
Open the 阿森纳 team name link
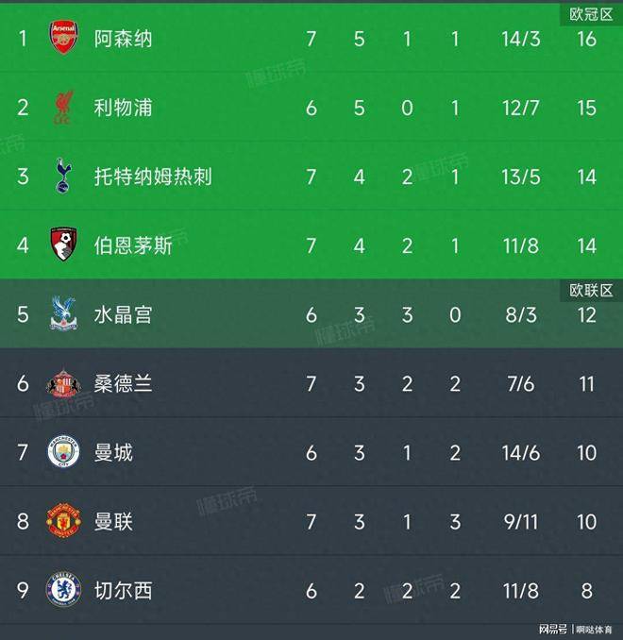click(x=123, y=39)
